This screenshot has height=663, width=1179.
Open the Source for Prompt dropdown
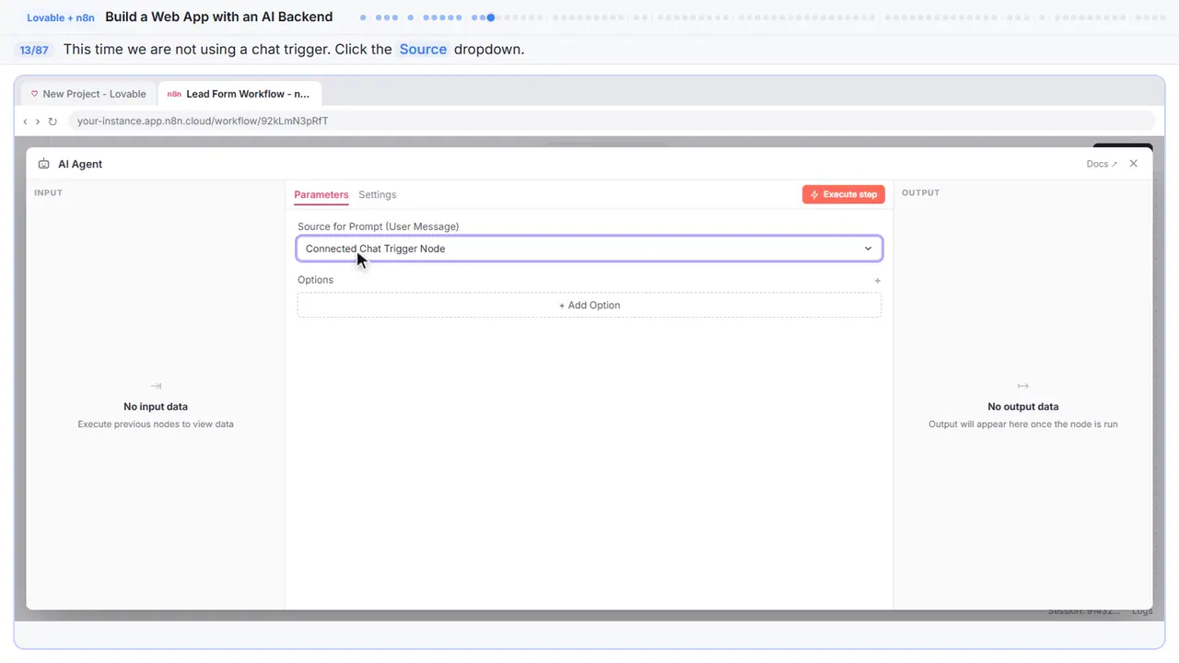(x=589, y=249)
